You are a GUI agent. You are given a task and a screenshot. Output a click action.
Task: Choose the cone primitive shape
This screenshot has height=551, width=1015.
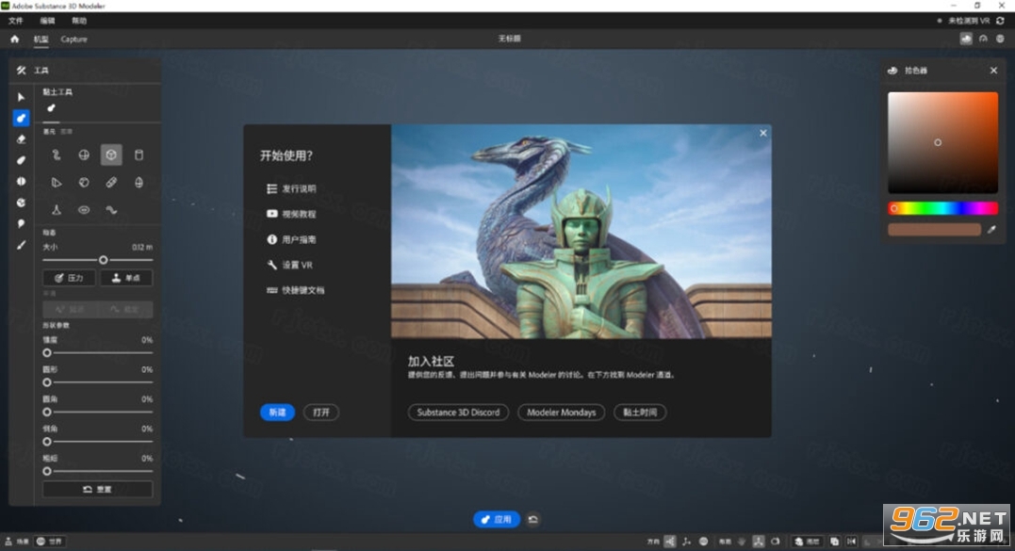[57, 209]
